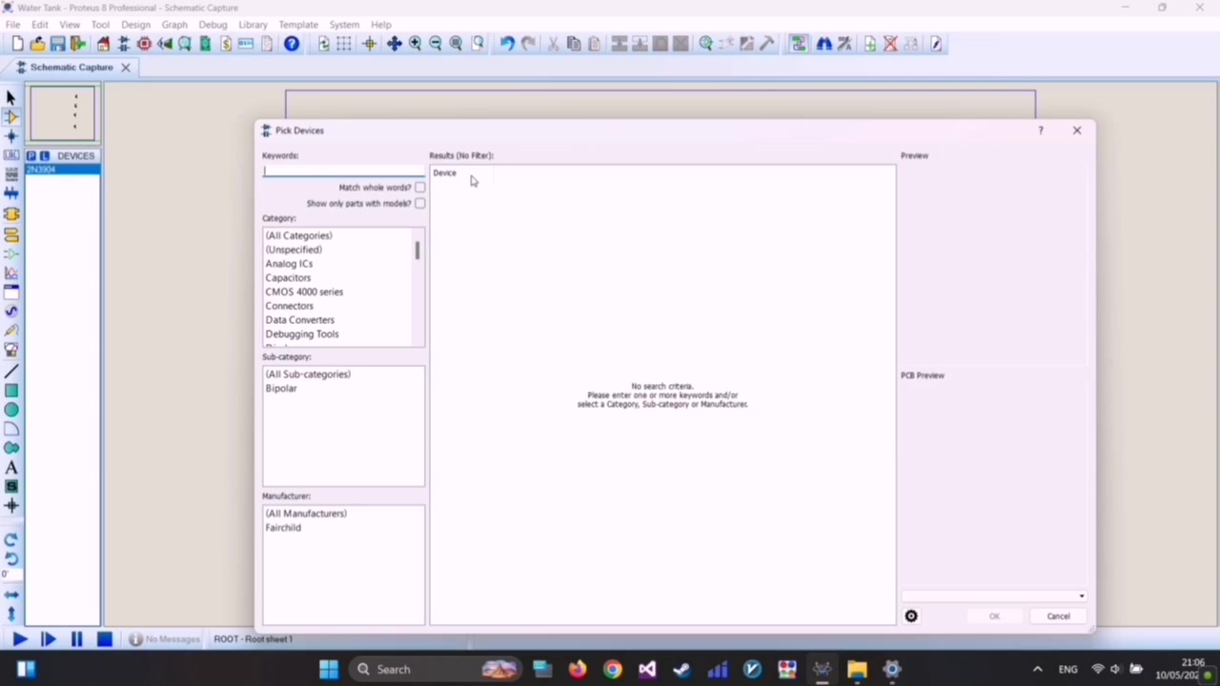Screen dimensions: 1220x686
Task: Click the Pick Devices help question mark
Action: [x=1041, y=131]
